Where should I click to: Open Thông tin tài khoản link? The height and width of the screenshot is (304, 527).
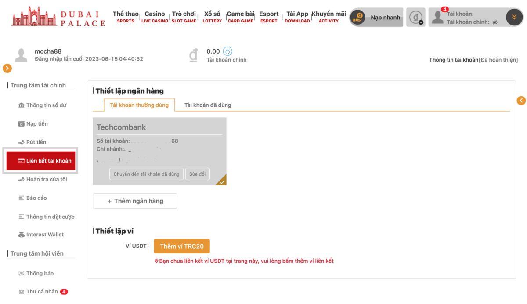(x=453, y=60)
